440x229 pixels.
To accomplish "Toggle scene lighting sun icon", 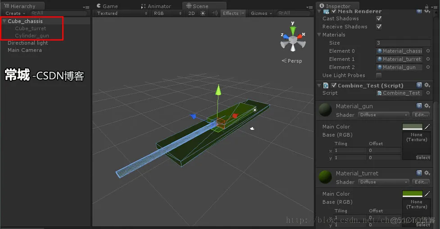I will click(x=203, y=13).
